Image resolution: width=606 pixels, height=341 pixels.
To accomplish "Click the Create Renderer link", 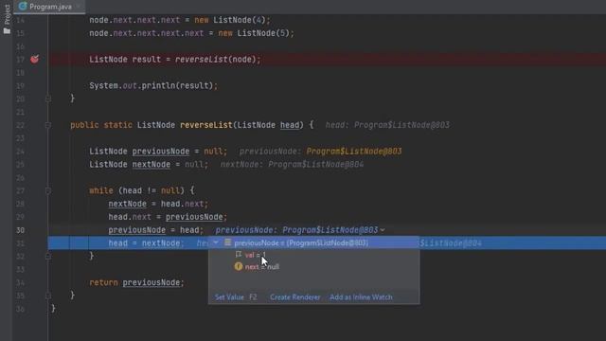I will coord(294,297).
